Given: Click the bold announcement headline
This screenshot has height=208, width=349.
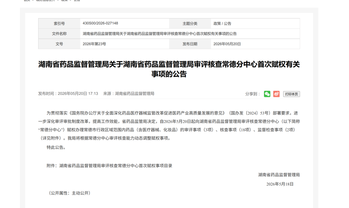Looking at the screenshot, I should (169, 69).
